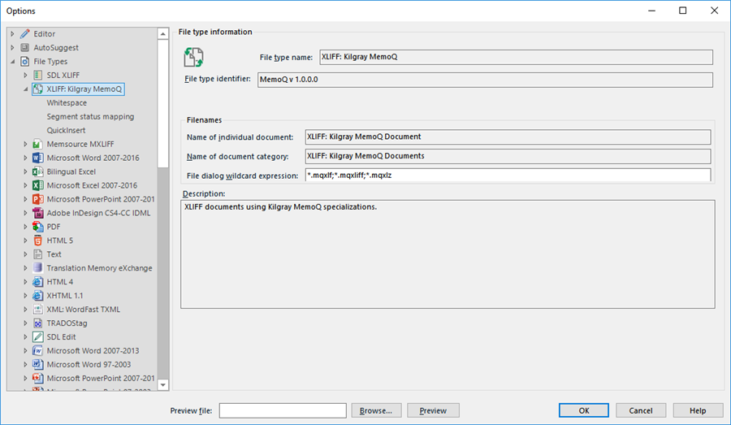Viewport: 731px width, 425px height.
Task: Click the tree scrollbar up arrow
Action: click(x=162, y=33)
